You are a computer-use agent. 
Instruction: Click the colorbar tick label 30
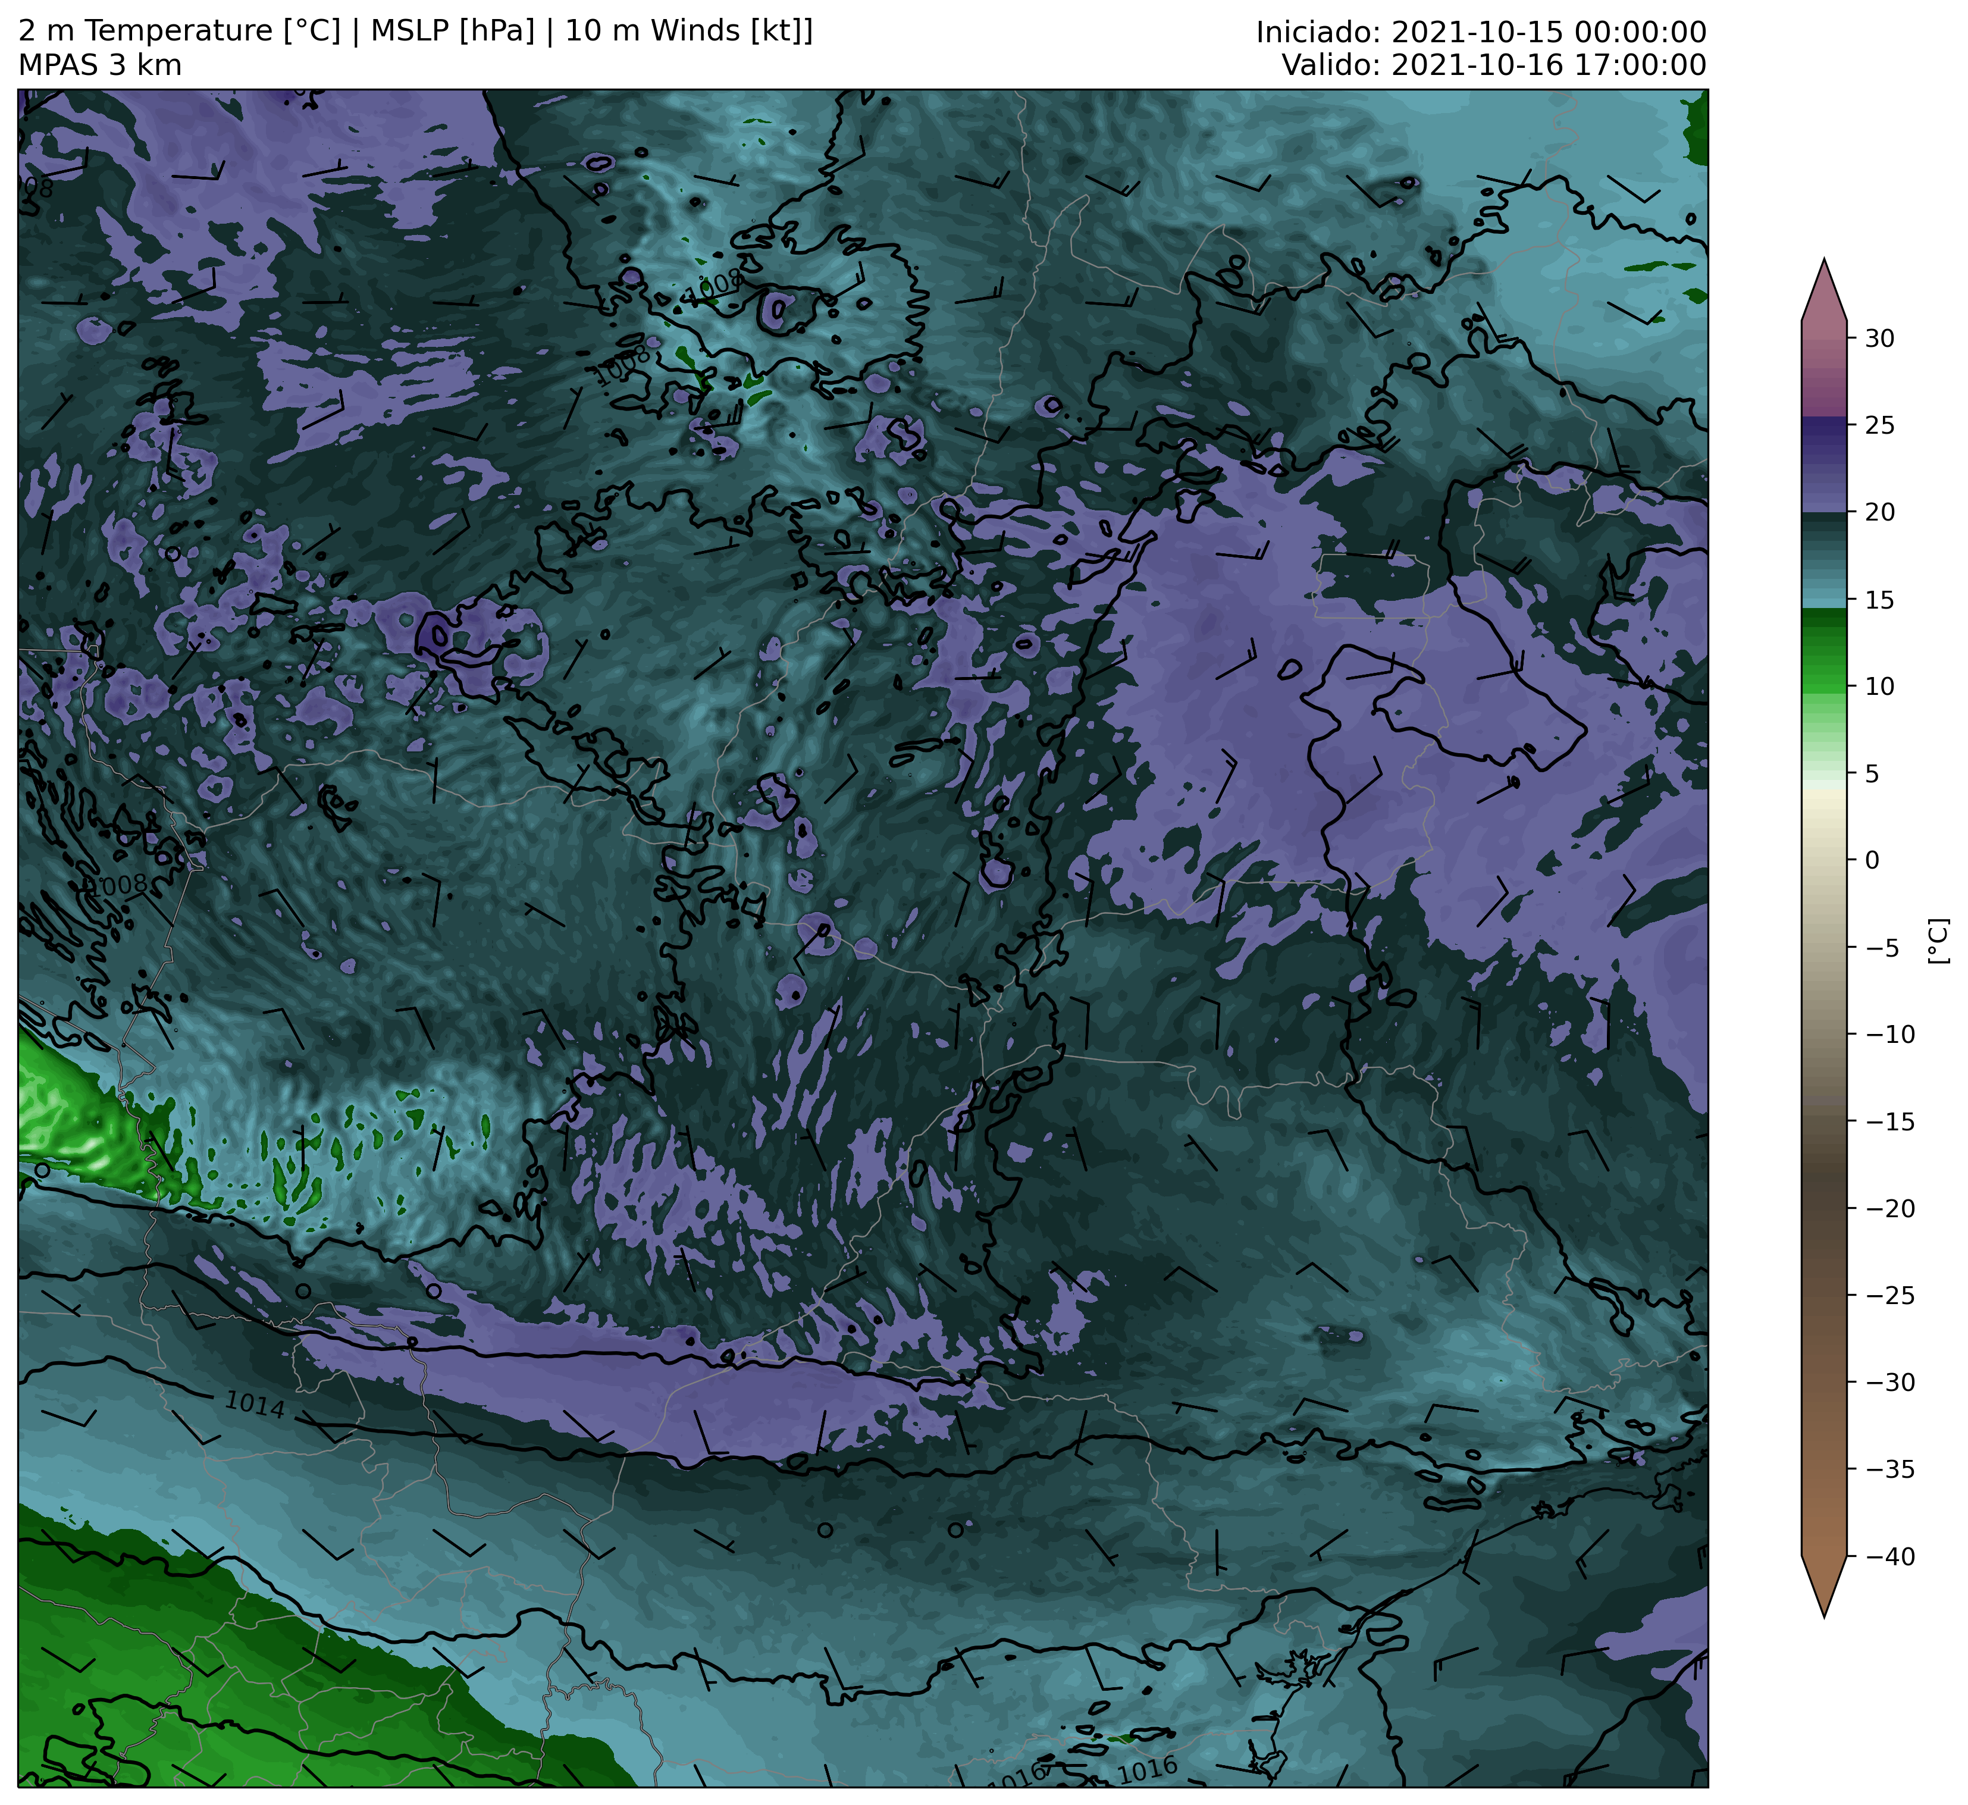1880,339
